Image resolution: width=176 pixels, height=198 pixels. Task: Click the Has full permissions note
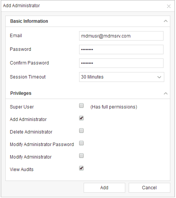tap(114, 107)
